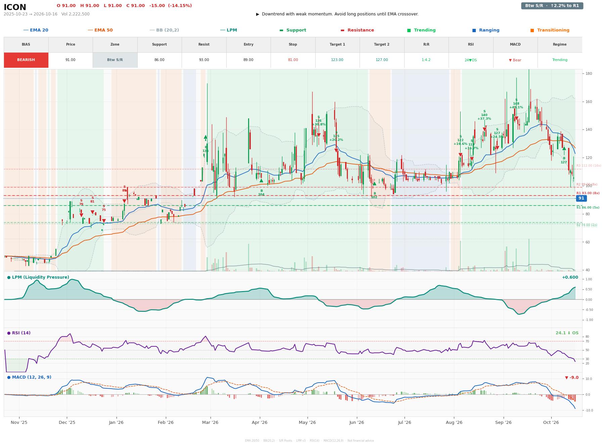Click the LPM entry in the top legend
The height and width of the screenshot is (446, 605).
(x=229, y=30)
